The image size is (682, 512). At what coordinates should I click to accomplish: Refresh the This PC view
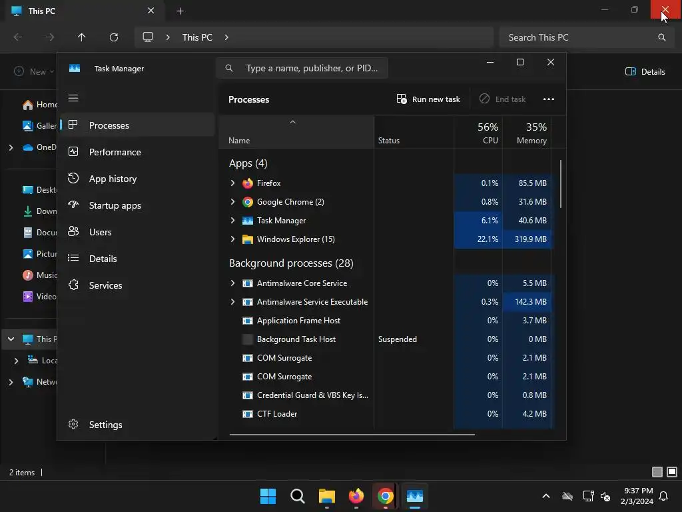[114, 37]
